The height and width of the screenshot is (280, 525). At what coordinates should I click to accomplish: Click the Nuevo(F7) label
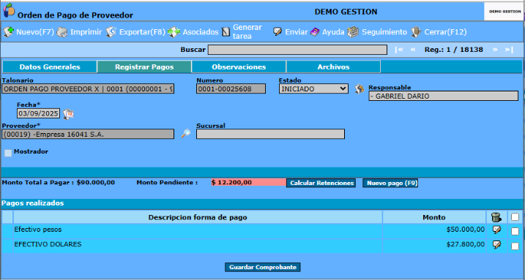[x=35, y=32]
